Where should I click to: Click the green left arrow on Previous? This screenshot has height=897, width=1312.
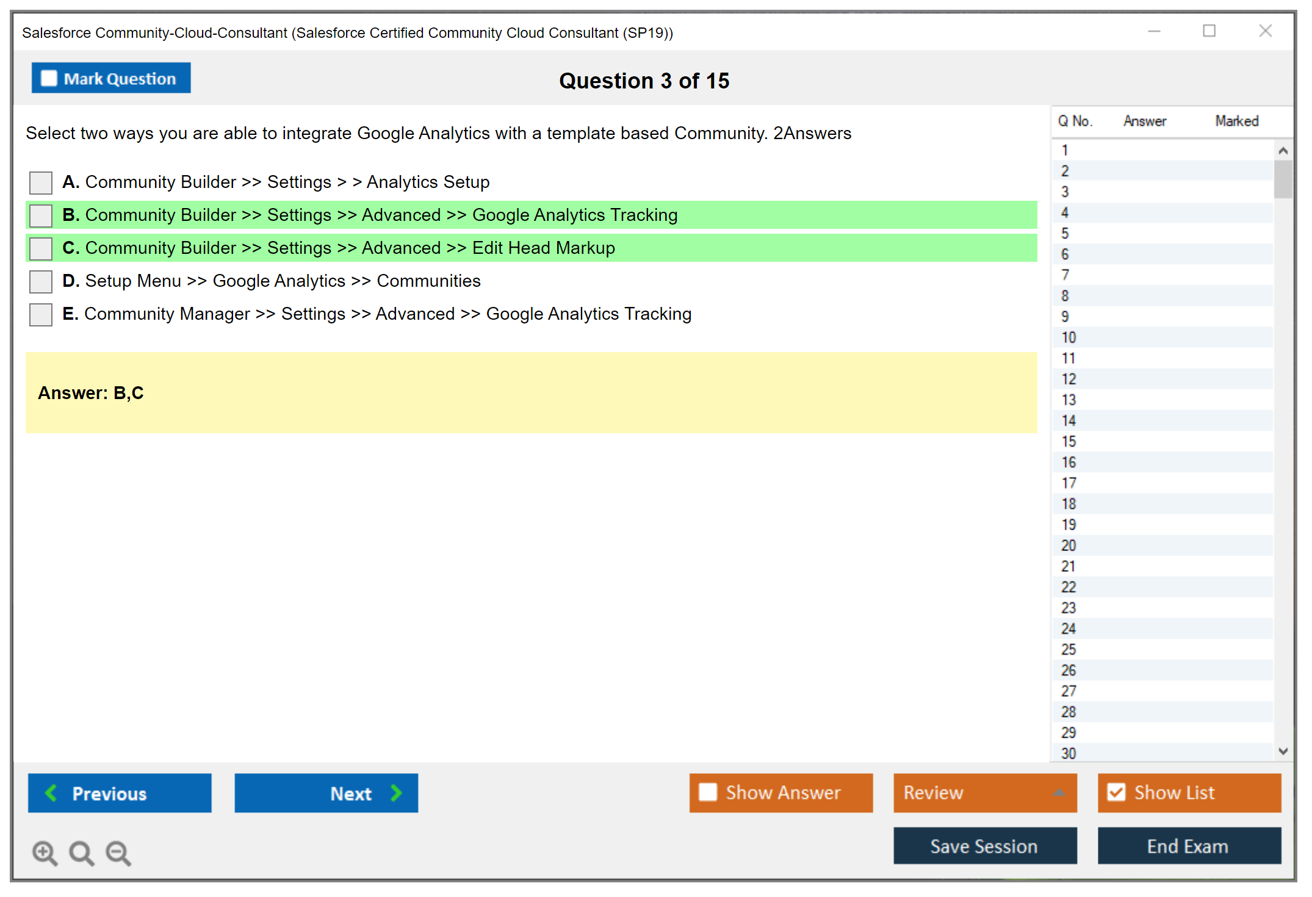[51, 793]
